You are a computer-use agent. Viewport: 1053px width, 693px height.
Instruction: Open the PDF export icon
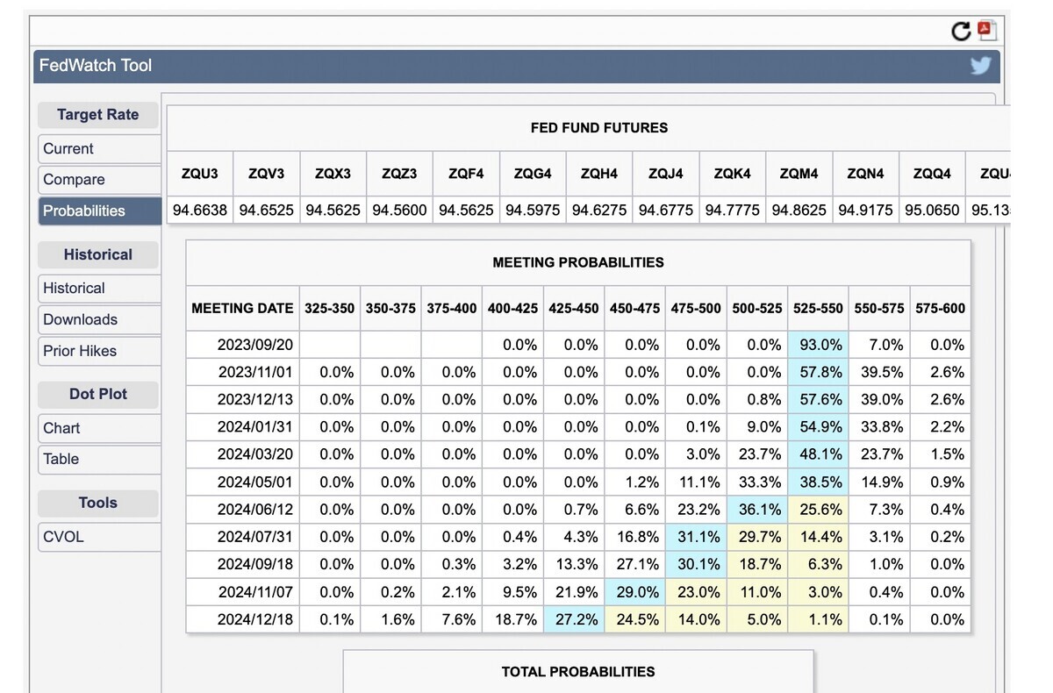coord(987,31)
